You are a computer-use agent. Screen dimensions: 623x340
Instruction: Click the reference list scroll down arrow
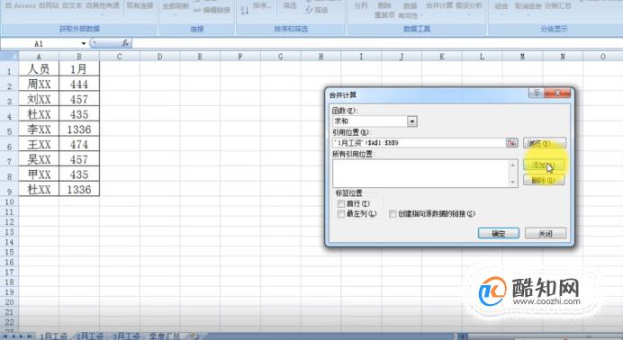click(x=513, y=182)
